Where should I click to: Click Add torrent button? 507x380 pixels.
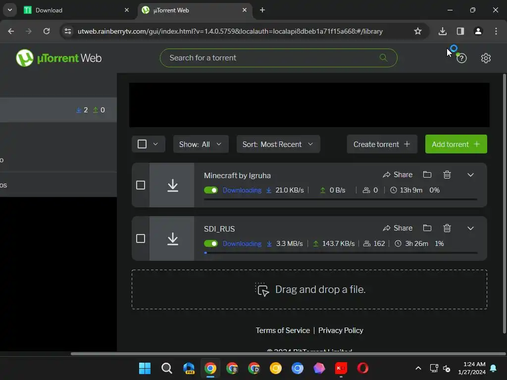click(x=456, y=144)
